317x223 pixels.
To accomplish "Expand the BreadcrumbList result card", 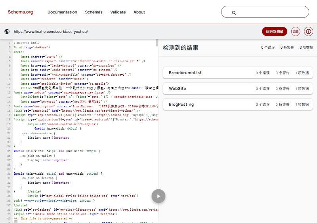I will [x=238, y=73].
